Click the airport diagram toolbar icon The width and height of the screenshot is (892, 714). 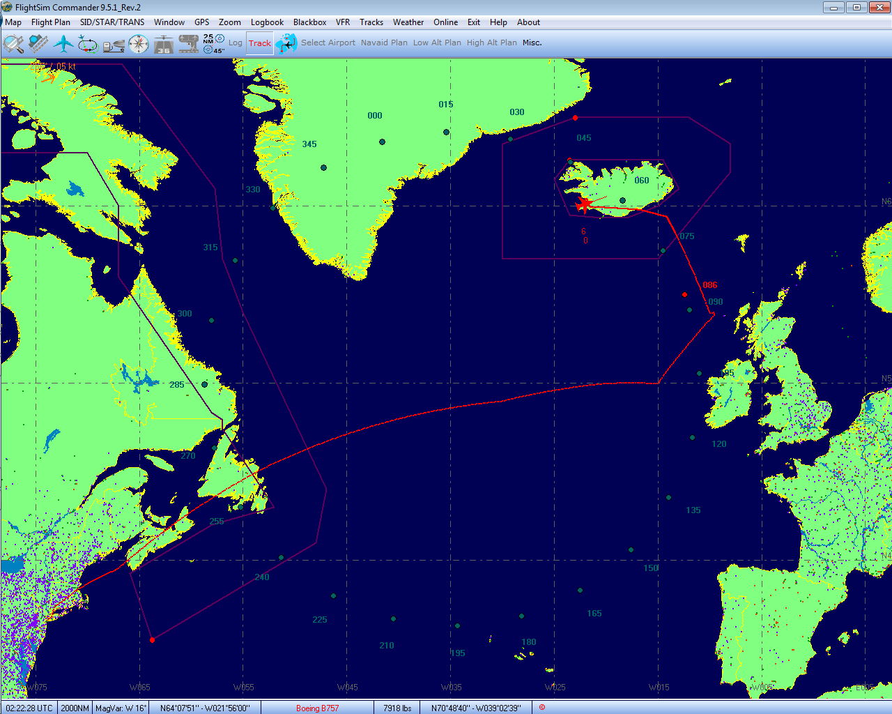point(188,43)
